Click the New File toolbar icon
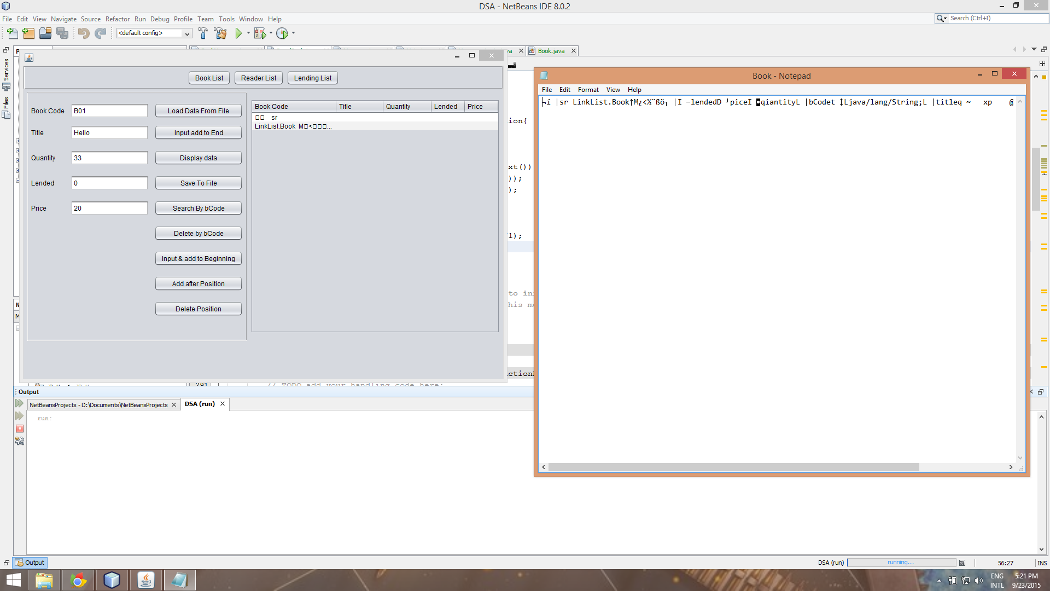 [12, 33]
